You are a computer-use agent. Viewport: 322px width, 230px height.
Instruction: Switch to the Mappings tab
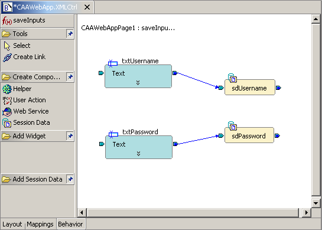pos(40,224)
